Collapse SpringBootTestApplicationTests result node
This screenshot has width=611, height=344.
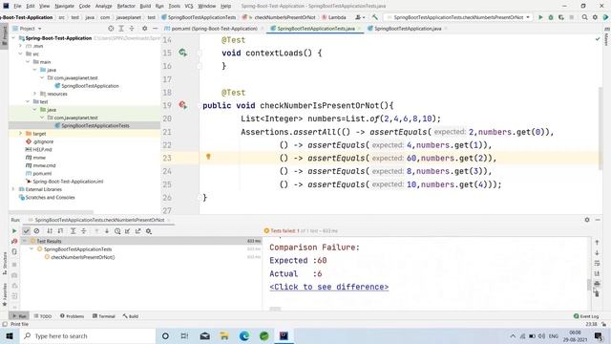(32, 248)
